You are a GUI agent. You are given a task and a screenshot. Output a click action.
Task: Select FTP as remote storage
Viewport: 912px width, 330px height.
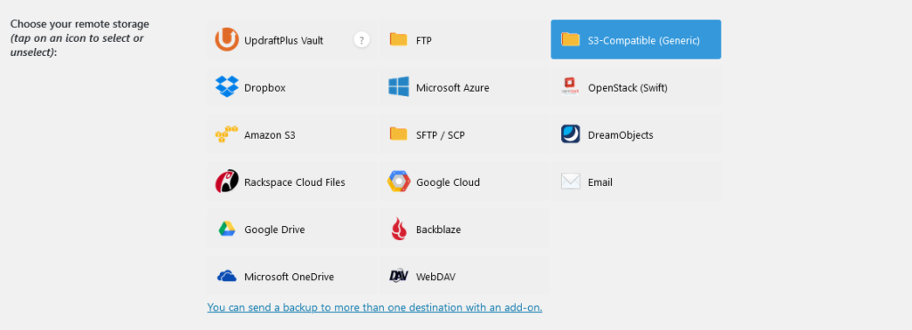[464, 39]
